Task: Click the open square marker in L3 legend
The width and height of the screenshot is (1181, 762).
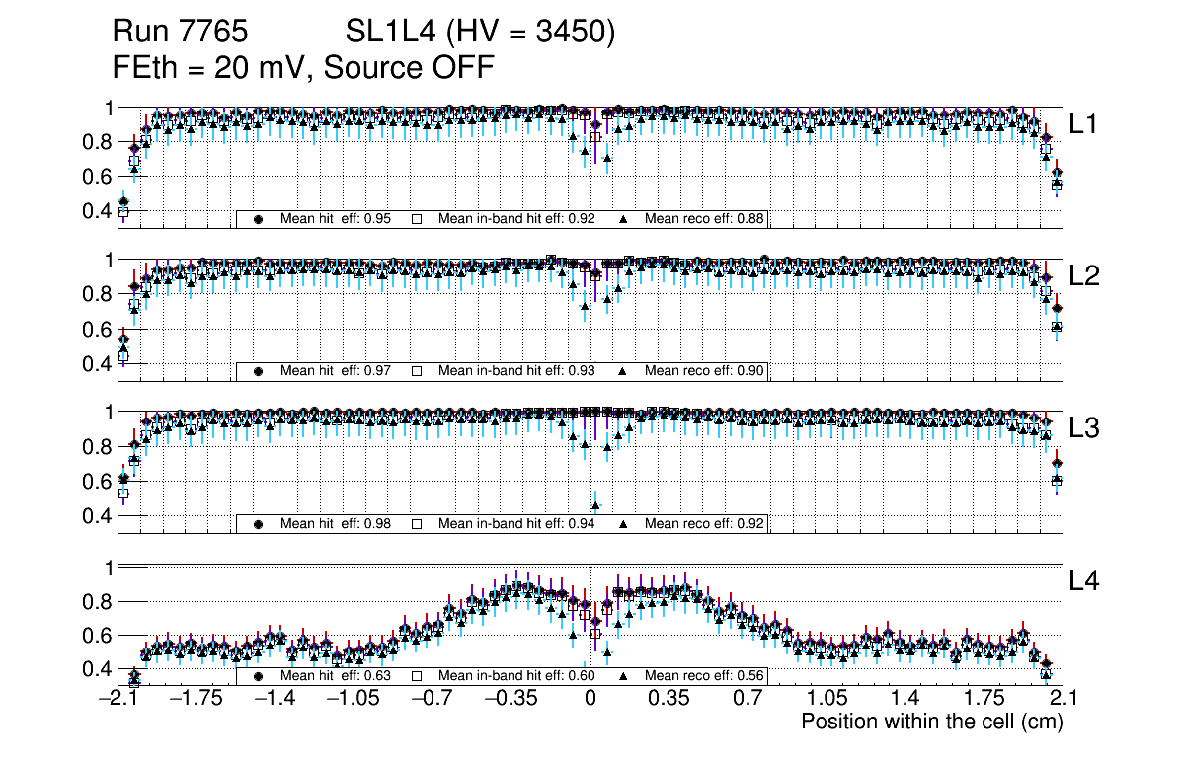Action: click(x=417, y=523)
